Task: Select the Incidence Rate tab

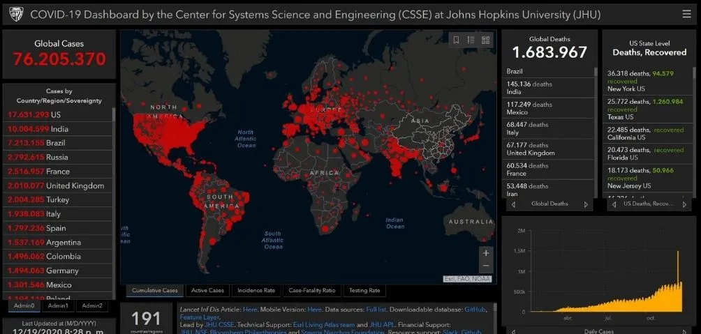Action: 256,290
